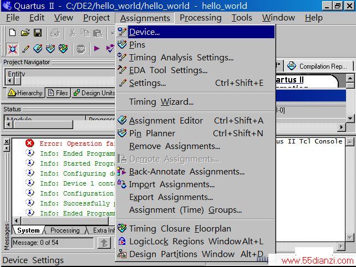This screenshot has height=267, width=356.
Task: Start compilation with the purple play icon
Action: coord(96,49)
